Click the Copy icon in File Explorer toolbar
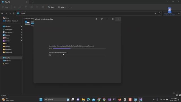 (20, 7)
